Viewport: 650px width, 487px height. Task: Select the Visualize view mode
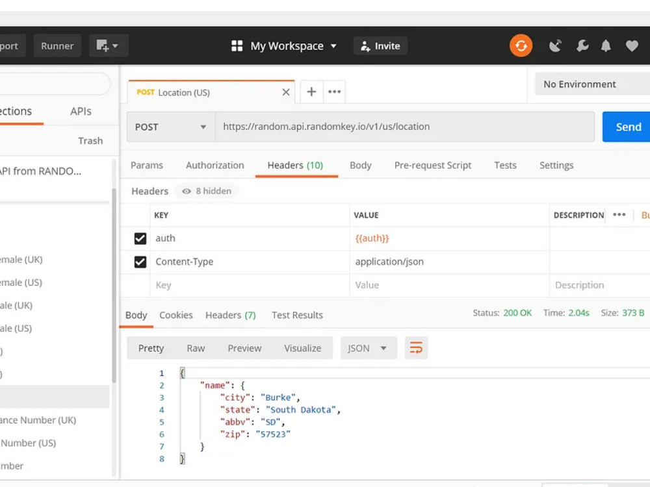(303, 348)
